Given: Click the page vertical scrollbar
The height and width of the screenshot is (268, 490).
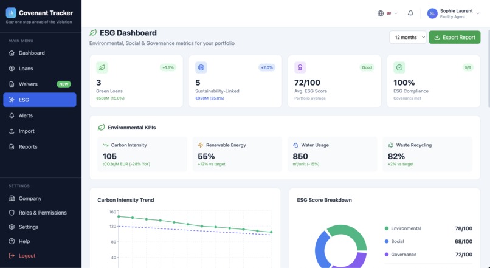Looking at the screenshot, I should 488,69.
